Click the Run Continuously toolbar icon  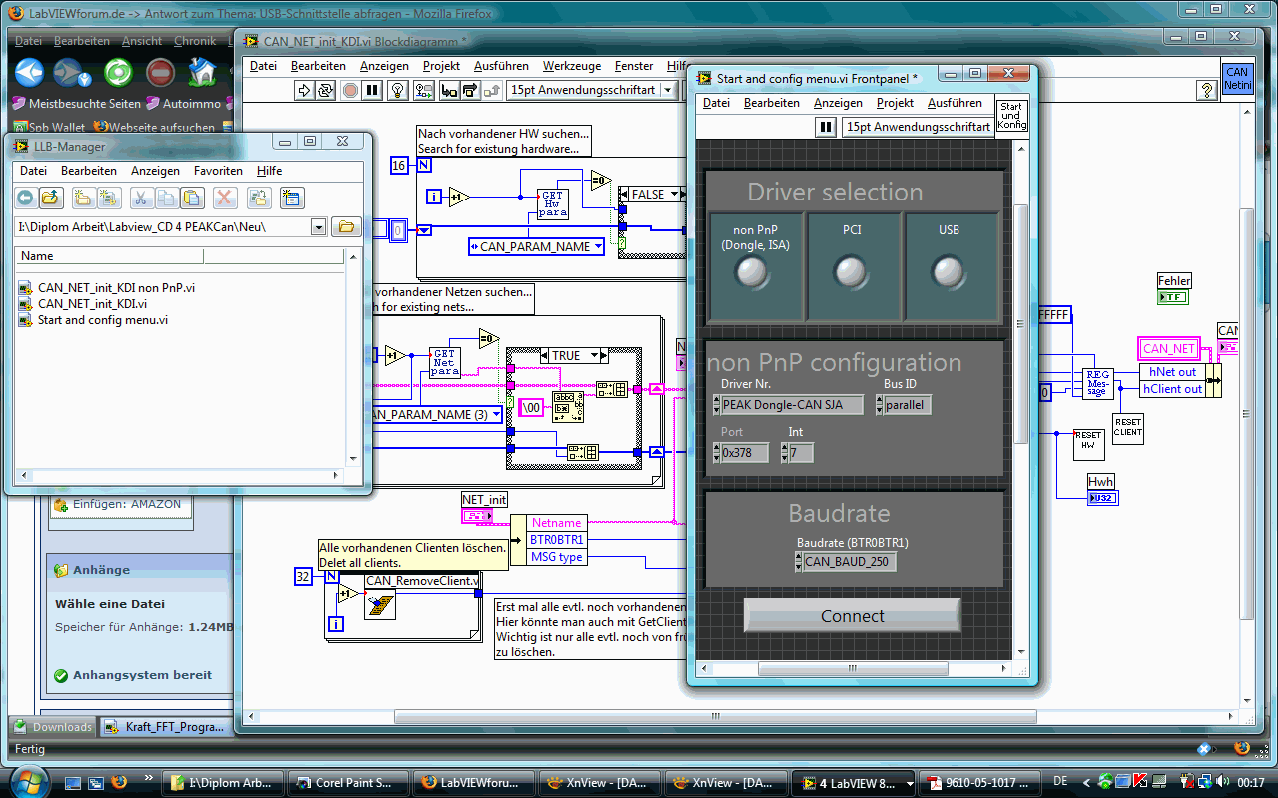326,90
